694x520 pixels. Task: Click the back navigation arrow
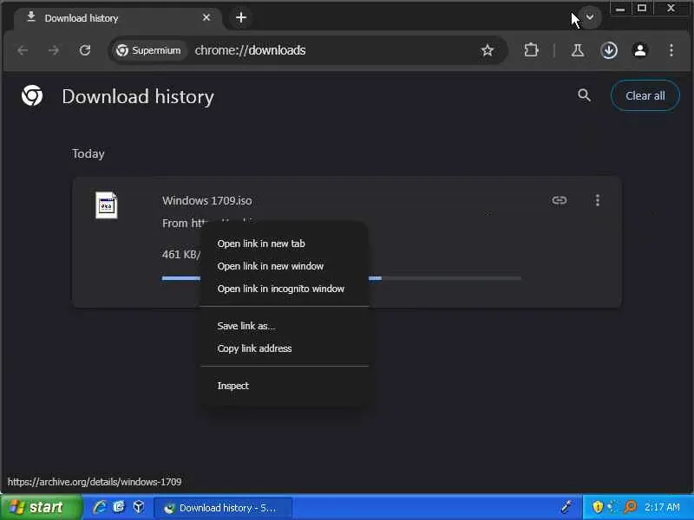23,50
